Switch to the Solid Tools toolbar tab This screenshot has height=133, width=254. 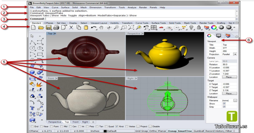click(175, 23)
